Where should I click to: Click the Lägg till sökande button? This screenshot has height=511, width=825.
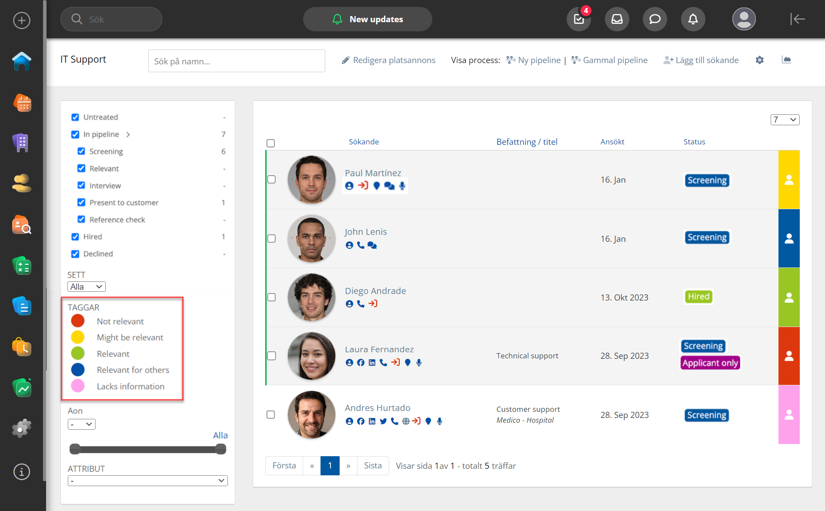[x=701, y=60]
